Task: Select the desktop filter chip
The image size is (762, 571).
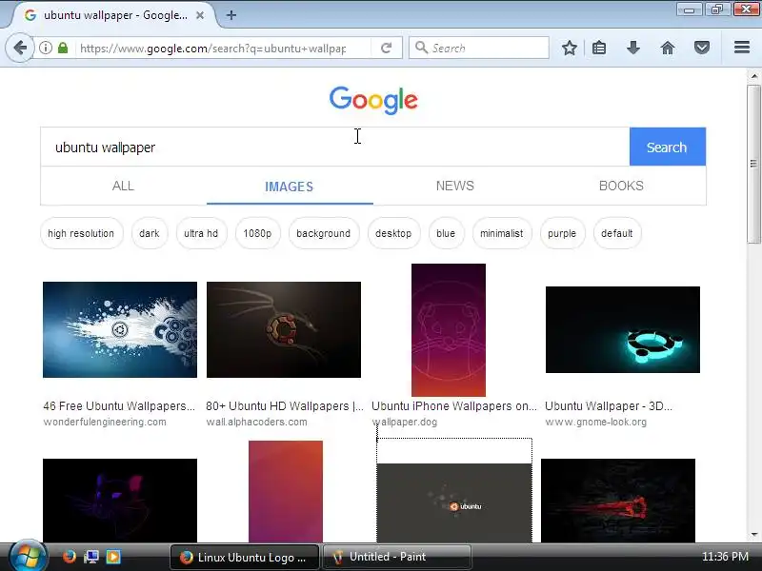Action: 393,233
